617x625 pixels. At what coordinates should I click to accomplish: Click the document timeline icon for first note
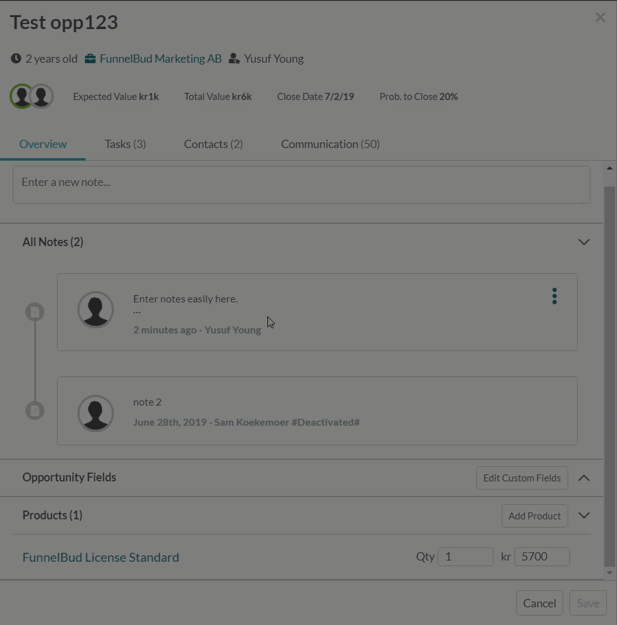pos(35,312)
